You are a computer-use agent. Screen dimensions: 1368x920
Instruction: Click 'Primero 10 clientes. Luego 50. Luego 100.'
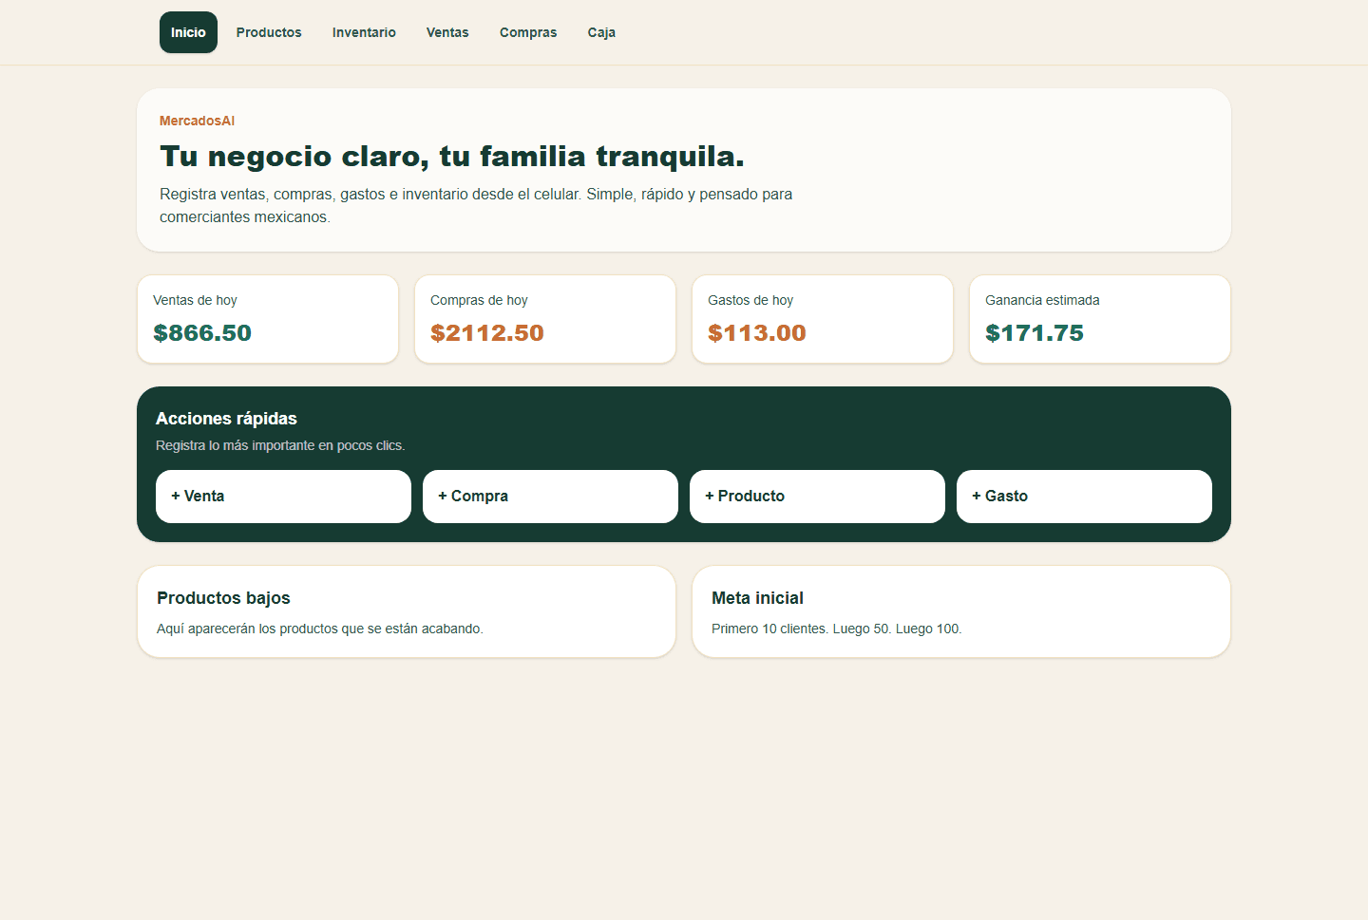[837, 629]
